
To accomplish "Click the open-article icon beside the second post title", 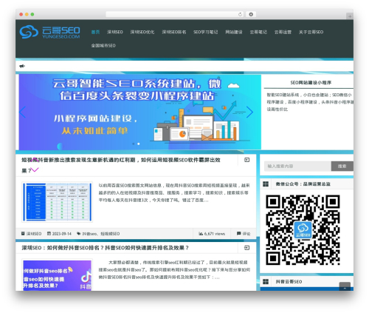I will click(x=246, y=248).
